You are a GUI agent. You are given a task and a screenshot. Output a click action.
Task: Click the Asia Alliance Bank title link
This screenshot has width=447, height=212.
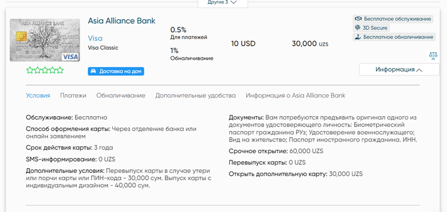(x=122, y=21)
